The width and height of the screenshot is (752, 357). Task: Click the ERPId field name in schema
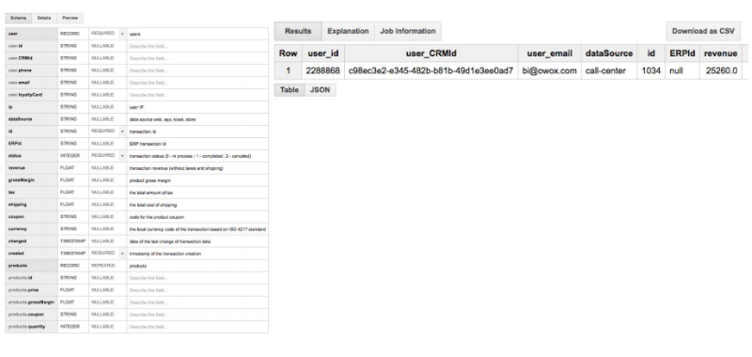[14, 144]
